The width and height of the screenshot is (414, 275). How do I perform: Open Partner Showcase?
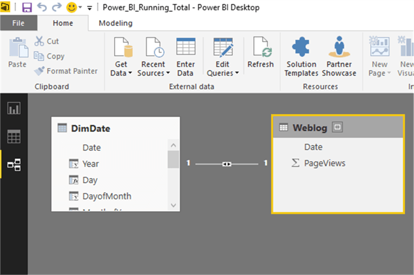click(x=339, y=56)
